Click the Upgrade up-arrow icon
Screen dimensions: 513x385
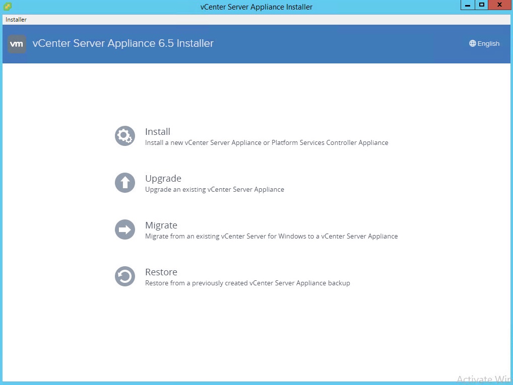pyautogui.click(x=124, y=183)
